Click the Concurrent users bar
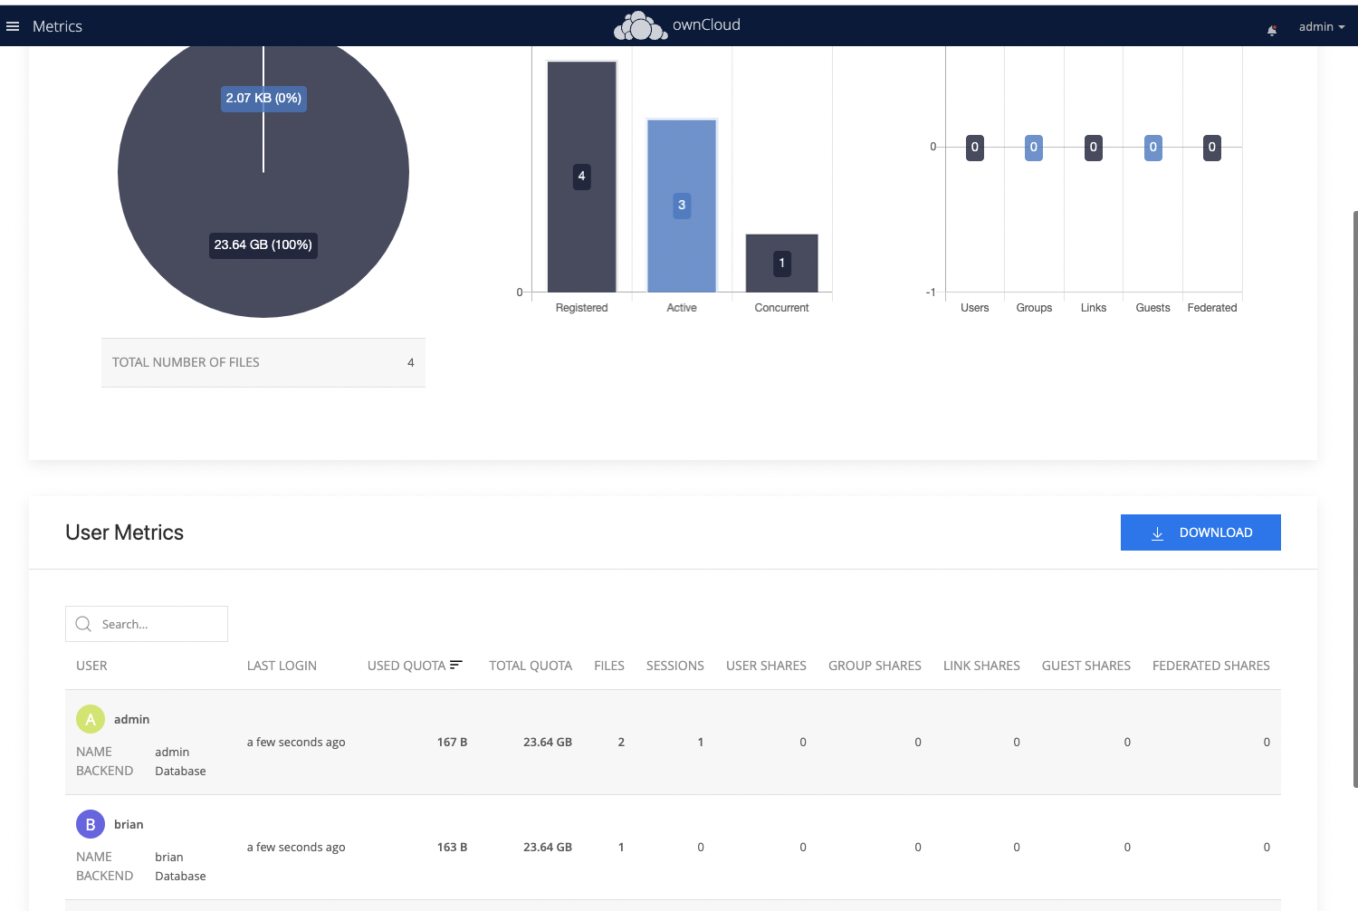This screenshot has width=1358, height=911. click(782, 264)
